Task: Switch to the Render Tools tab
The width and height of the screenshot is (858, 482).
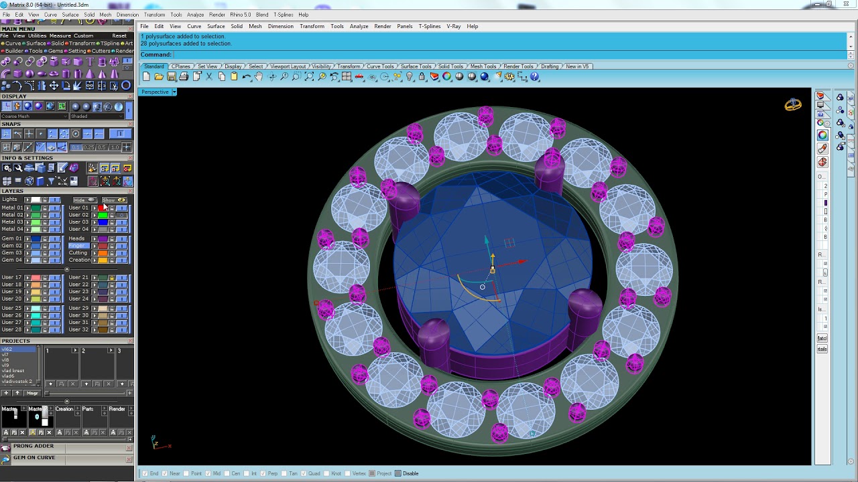Action: 518,66
